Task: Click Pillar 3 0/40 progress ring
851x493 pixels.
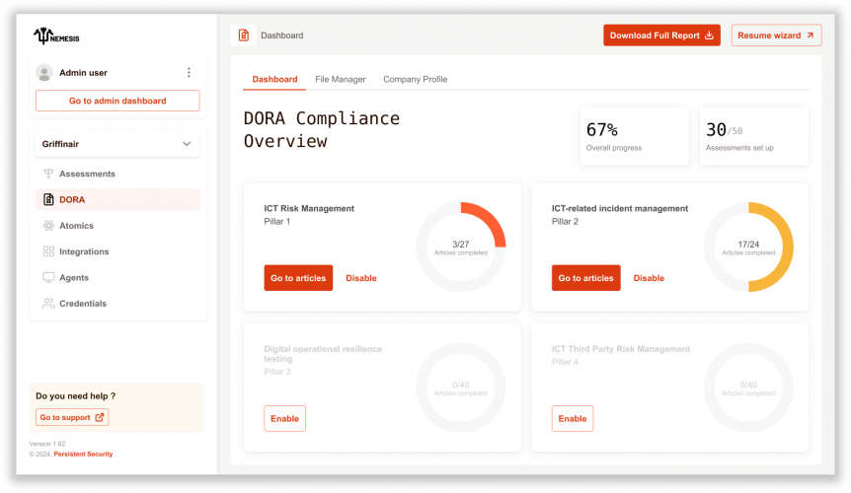Action: tap(461, 387)
